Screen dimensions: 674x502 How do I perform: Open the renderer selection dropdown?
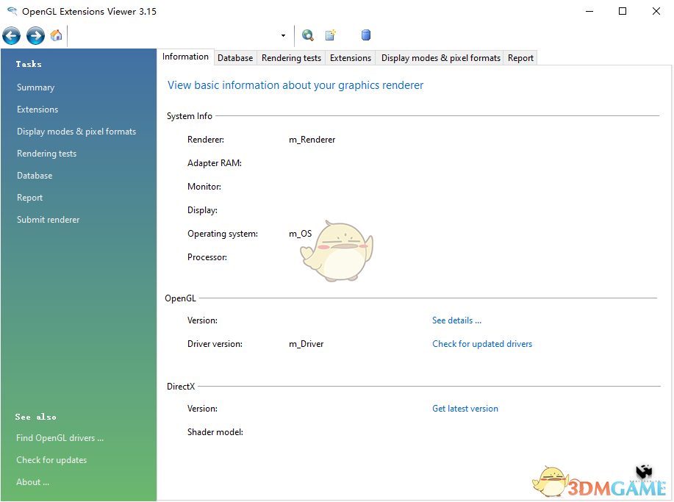point(282,35)
